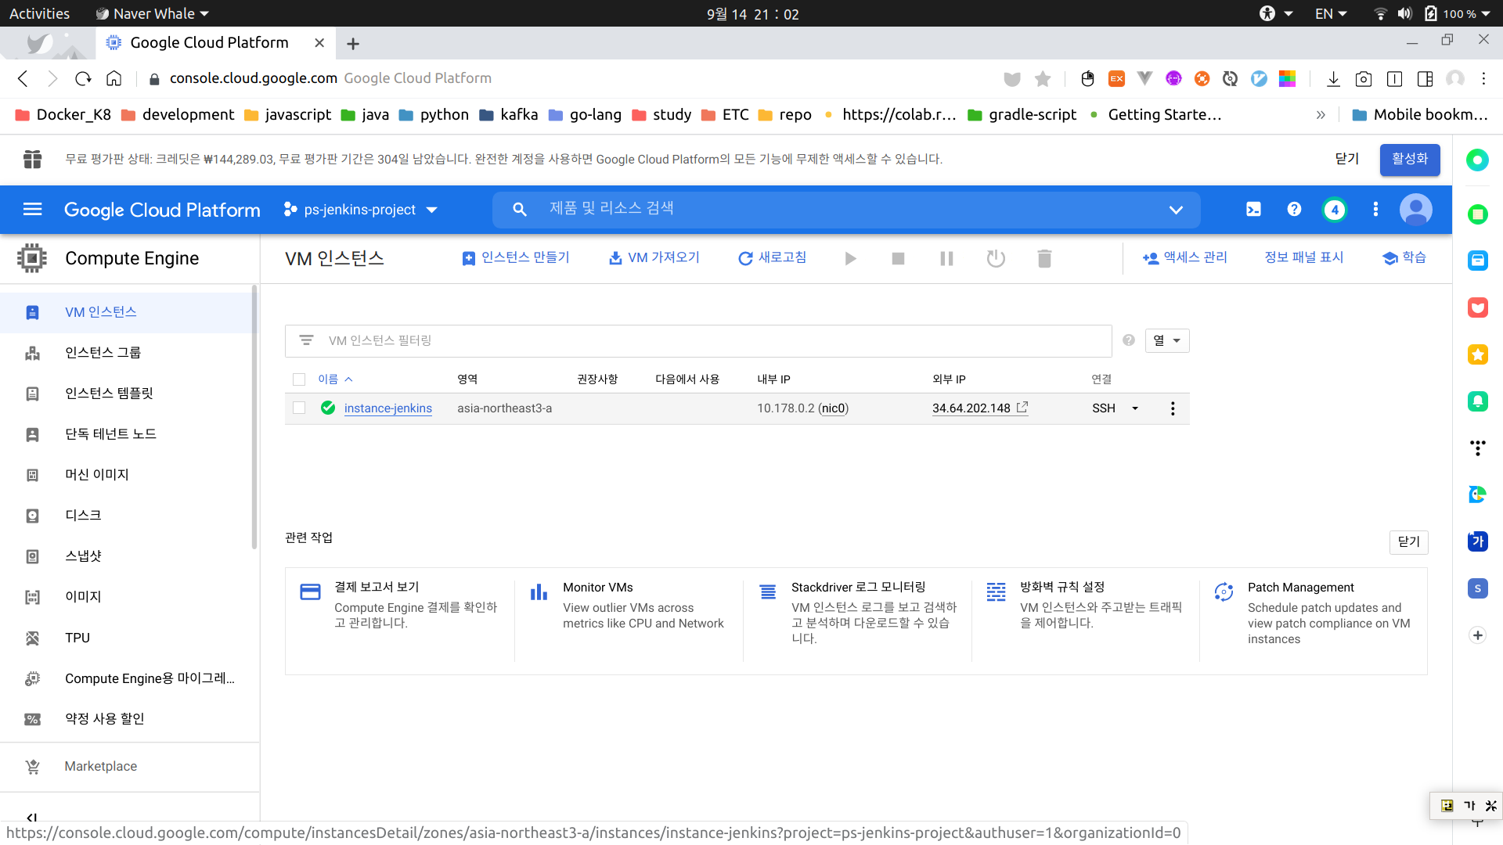
Task: Click the help question mark icon in header
Action: point(1294,209)
